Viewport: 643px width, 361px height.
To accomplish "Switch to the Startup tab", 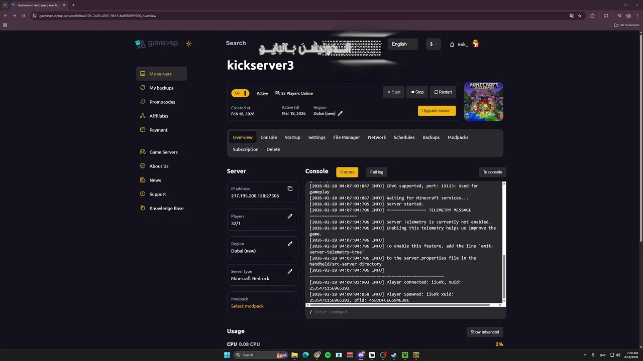I will tap(293, 137).
